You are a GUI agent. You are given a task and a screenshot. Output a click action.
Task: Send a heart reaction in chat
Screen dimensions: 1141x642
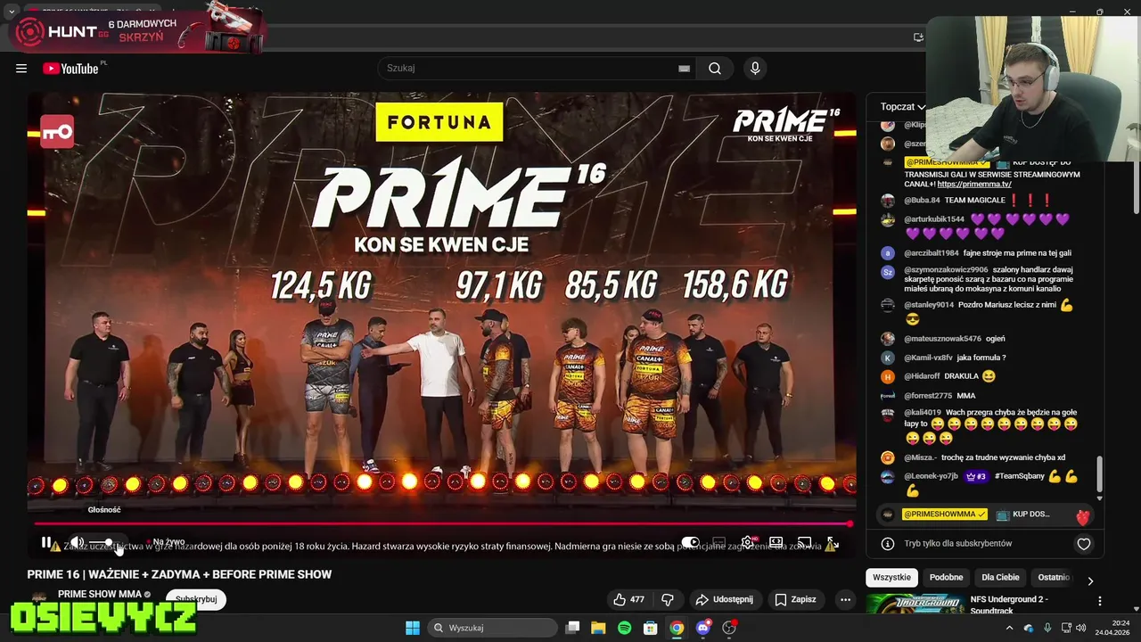coord(1084,544)
